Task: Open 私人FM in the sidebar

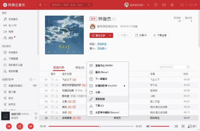Action: (12, 25)
